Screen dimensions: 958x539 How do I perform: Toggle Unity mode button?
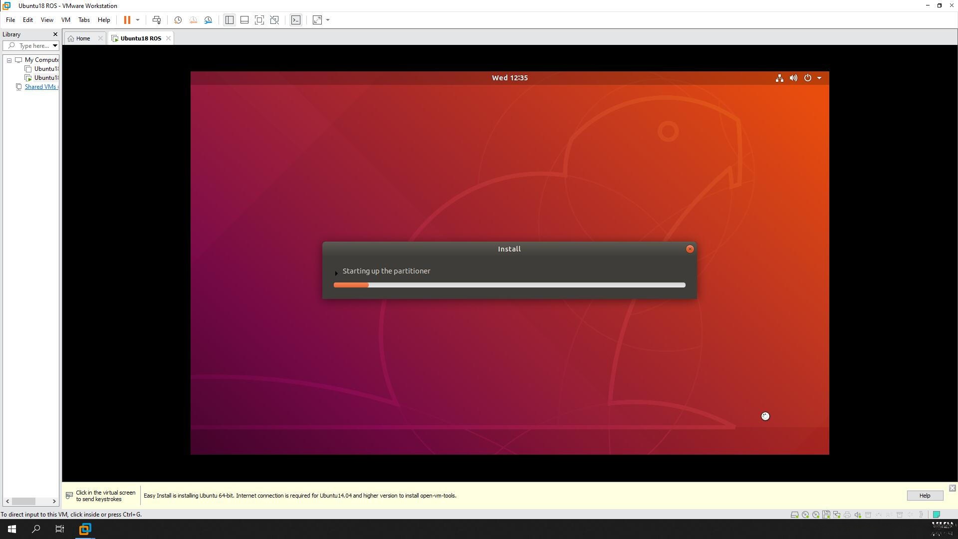click(x=274, y=20)
